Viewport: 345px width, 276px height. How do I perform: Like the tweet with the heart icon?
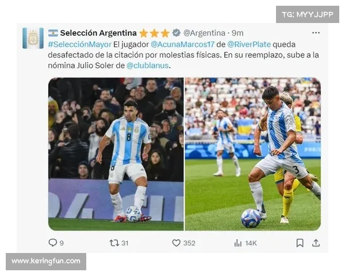coord(177,243)
